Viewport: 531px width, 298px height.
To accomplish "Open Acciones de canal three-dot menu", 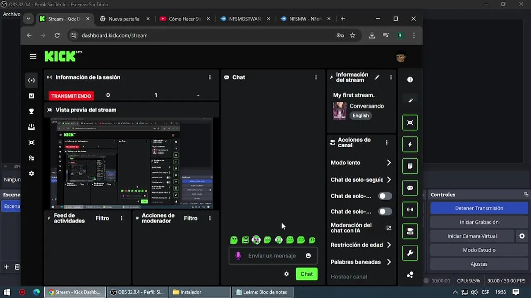I will (x=387, y=142).
